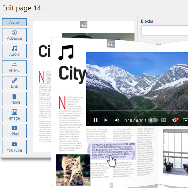Choose the Audio block tool

coord(14,51)
